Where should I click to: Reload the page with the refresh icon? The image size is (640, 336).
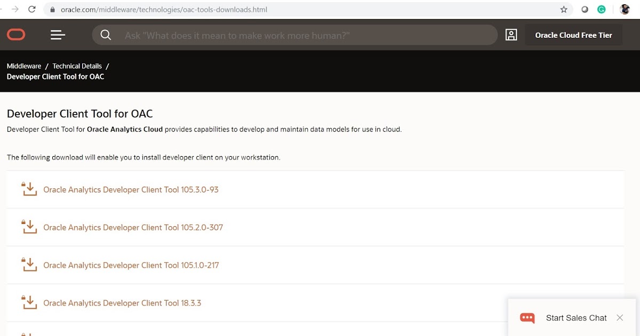coord(31,9)
